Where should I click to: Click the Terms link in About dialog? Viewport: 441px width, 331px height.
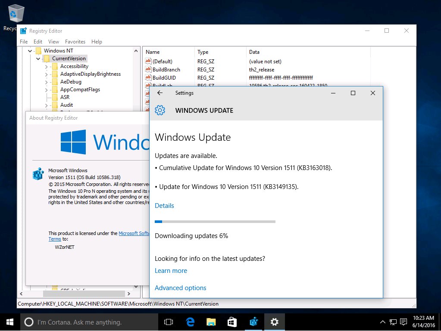coord(55,239)
